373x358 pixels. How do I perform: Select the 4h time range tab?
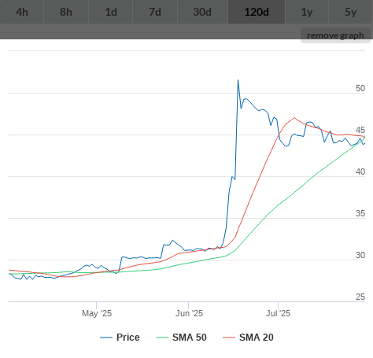[x=22, y=12]
